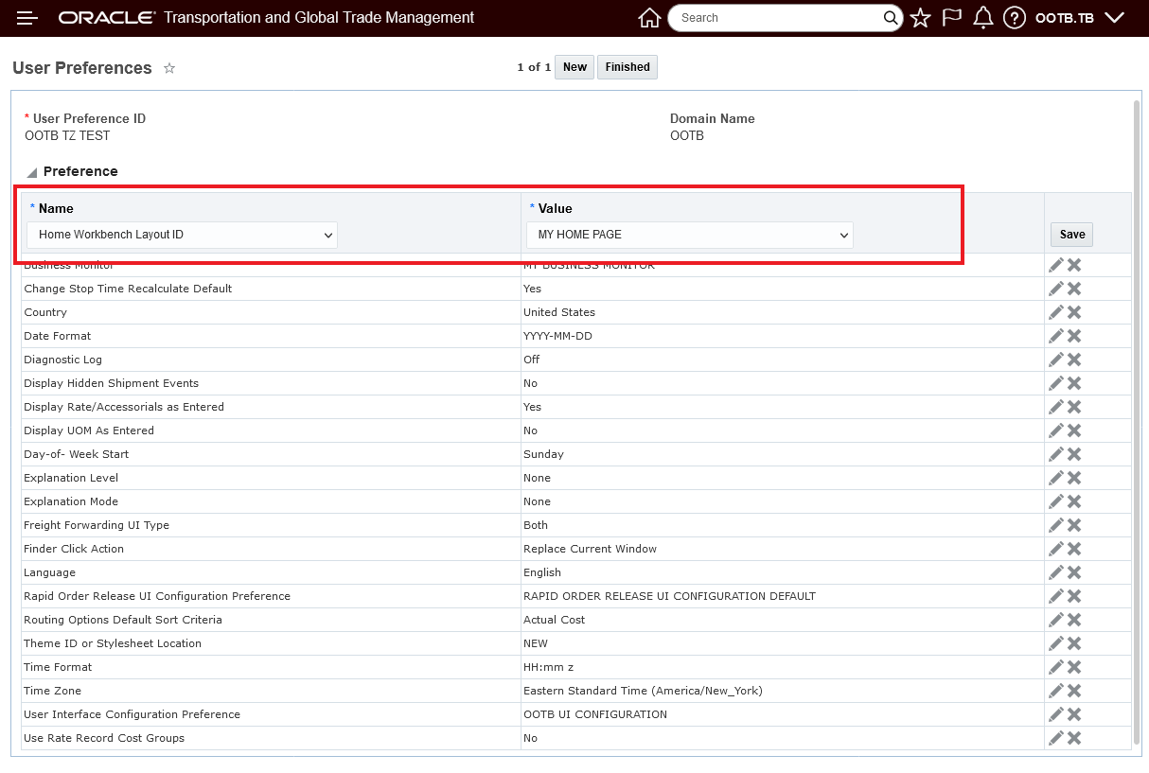
Task: Edit the Time Zone preference
Action: (1056, 691)
